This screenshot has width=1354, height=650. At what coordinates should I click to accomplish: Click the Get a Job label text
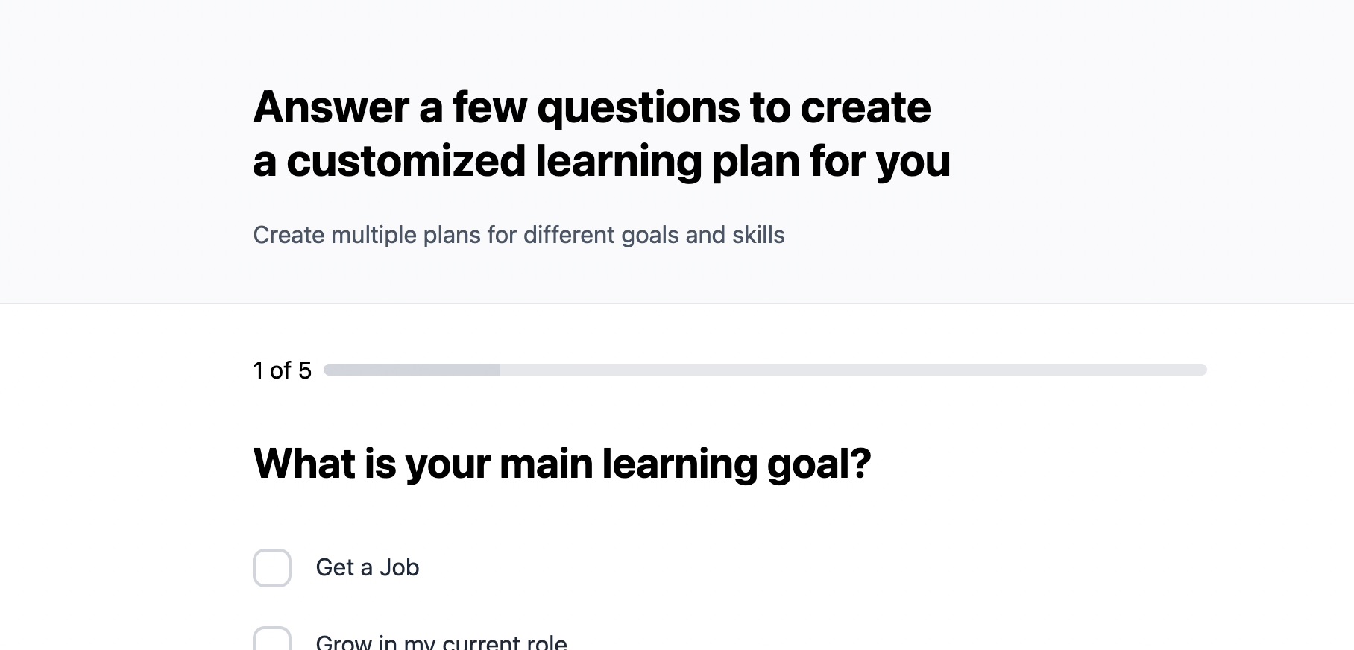point(367,567)
